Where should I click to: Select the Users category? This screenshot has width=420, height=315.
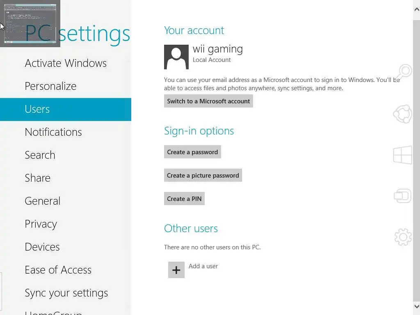click(66, 109)
